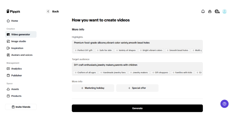Add the "Perfect DIY gift" highlight chip

[83, 50]
